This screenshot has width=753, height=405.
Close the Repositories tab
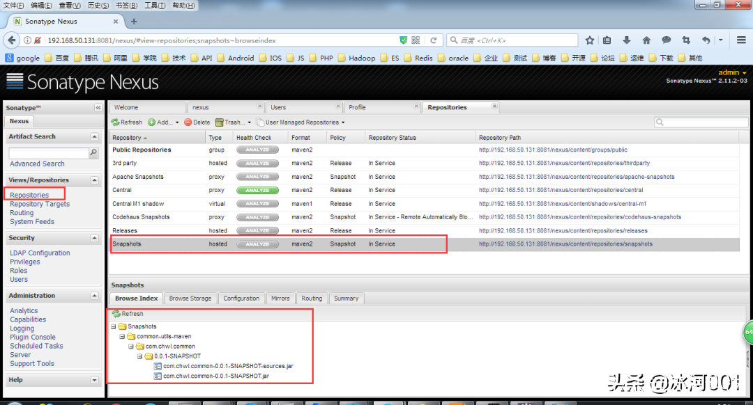494,106
